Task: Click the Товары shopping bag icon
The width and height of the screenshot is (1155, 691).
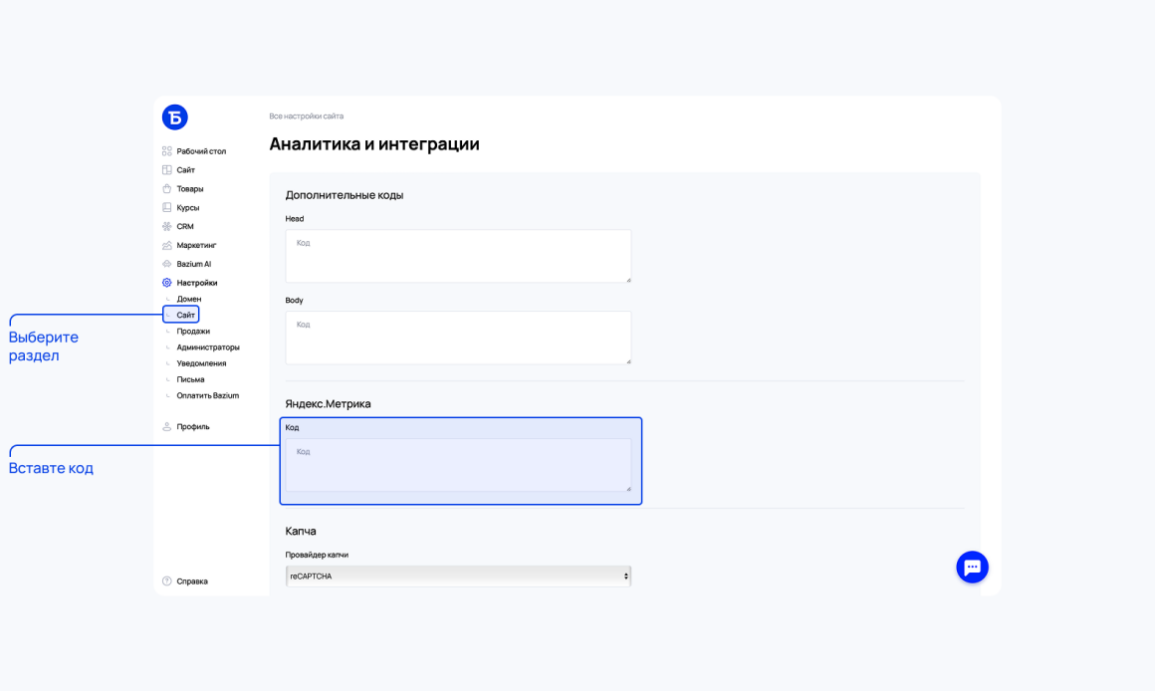Action: (167, 188)
